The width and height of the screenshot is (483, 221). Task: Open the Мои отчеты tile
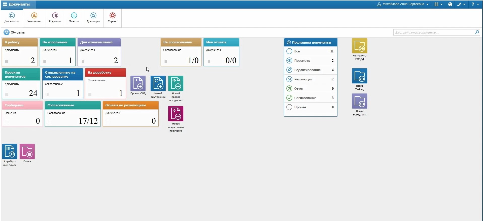(x=221, y=52)
